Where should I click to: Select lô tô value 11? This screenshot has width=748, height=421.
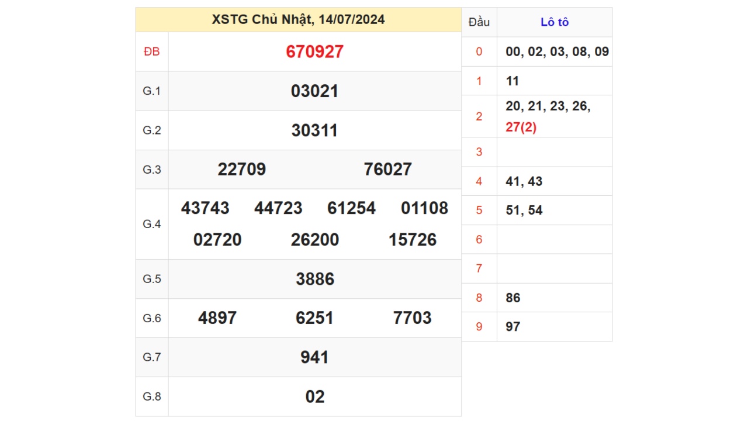click(x=512, y=81)
